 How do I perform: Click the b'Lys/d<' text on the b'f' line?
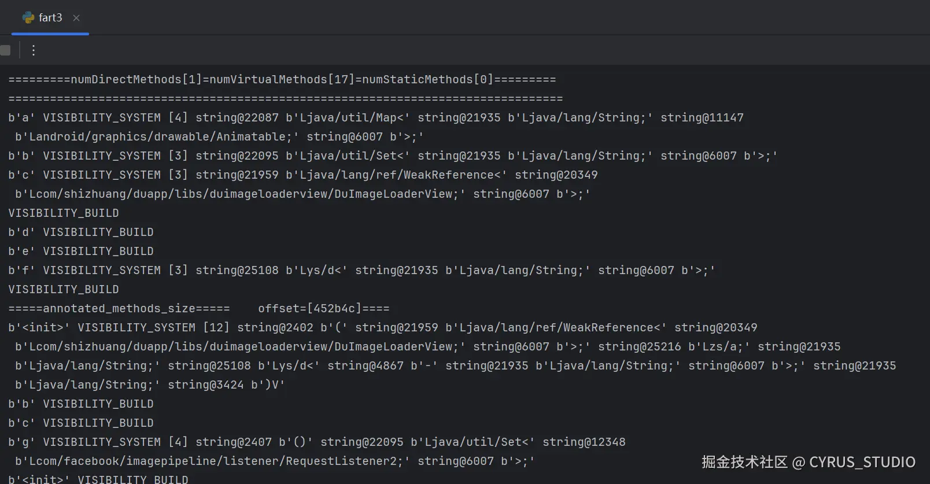click(316, 271)
